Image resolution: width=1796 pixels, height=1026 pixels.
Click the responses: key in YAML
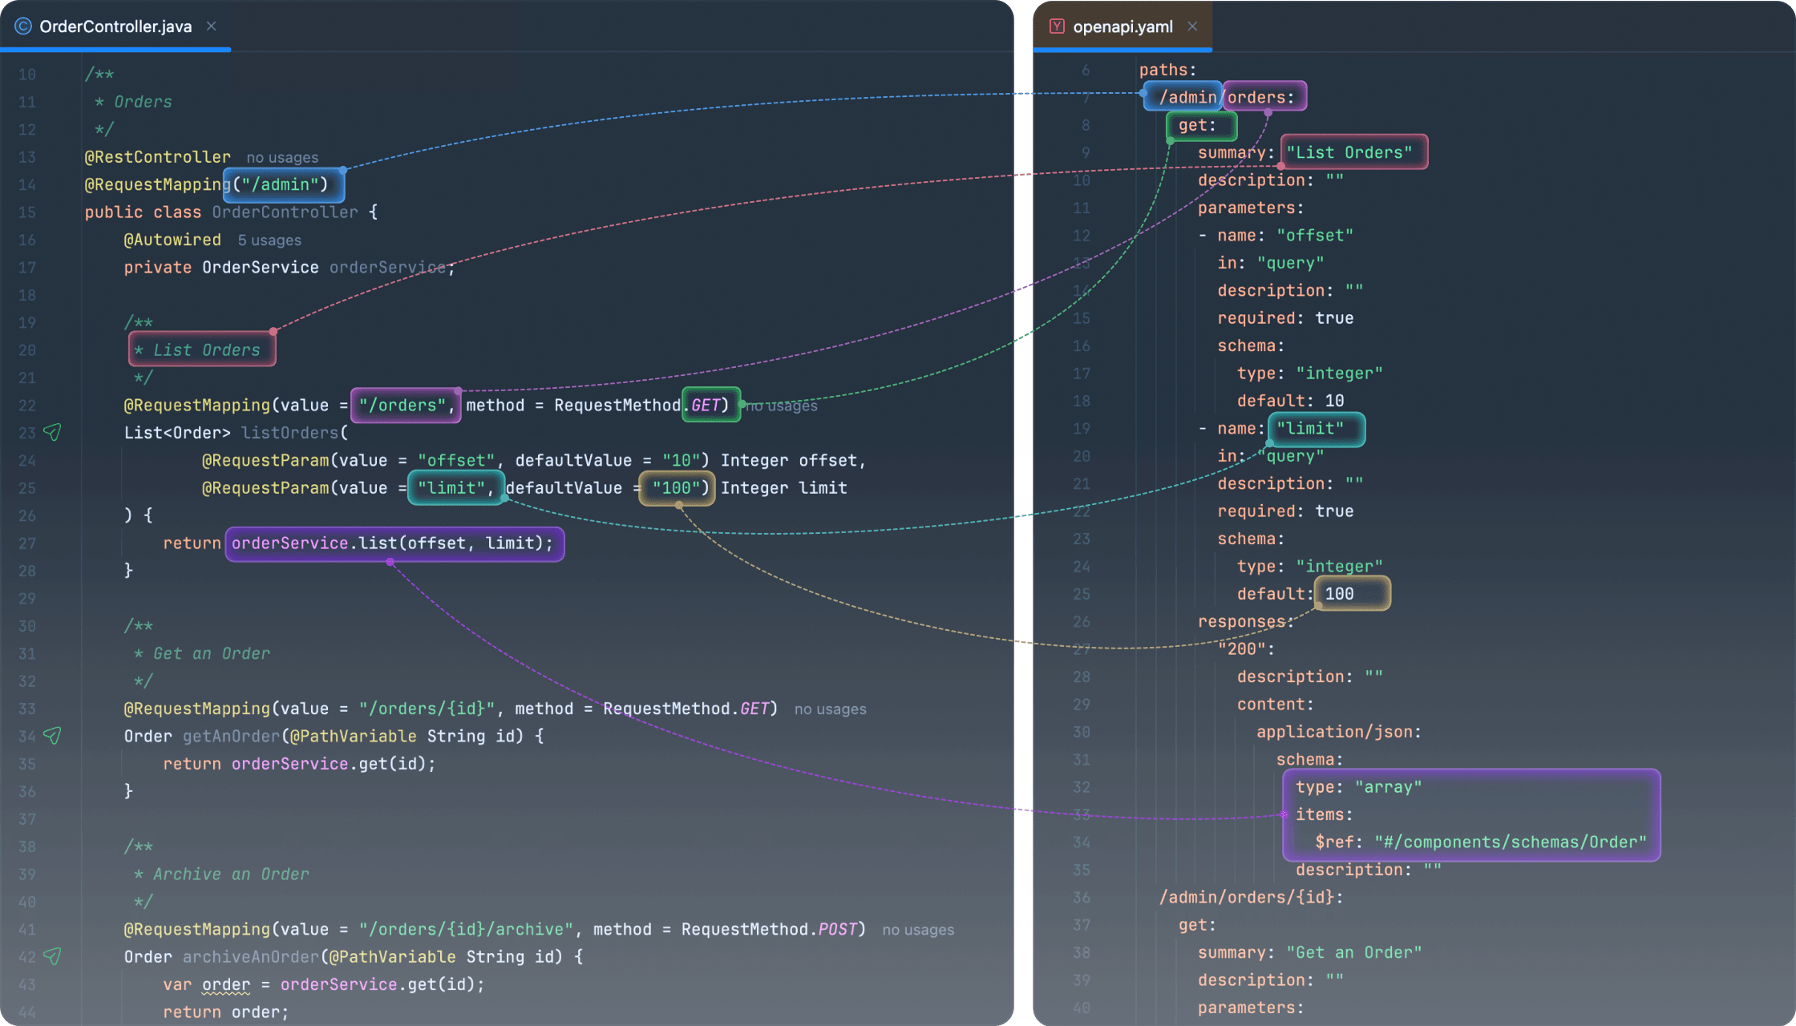(x=1246, y=622)
